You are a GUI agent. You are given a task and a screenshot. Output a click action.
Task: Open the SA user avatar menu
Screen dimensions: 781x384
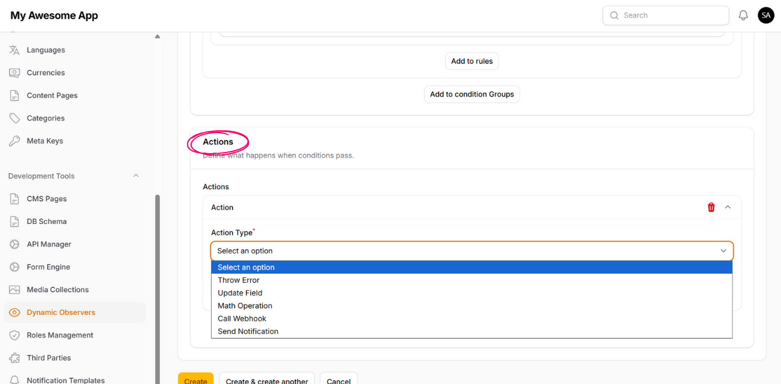coord(766,15)
